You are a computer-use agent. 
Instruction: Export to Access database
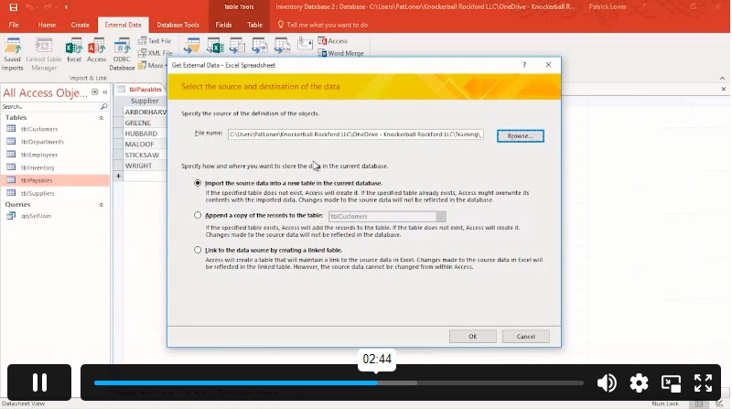click(x=333, y=40)
